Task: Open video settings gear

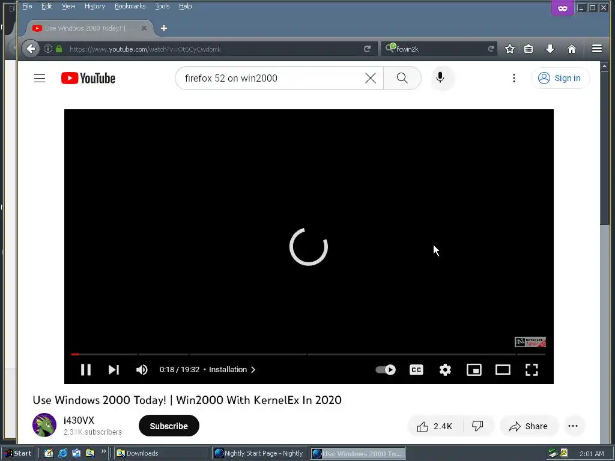Action: (445, 370)
